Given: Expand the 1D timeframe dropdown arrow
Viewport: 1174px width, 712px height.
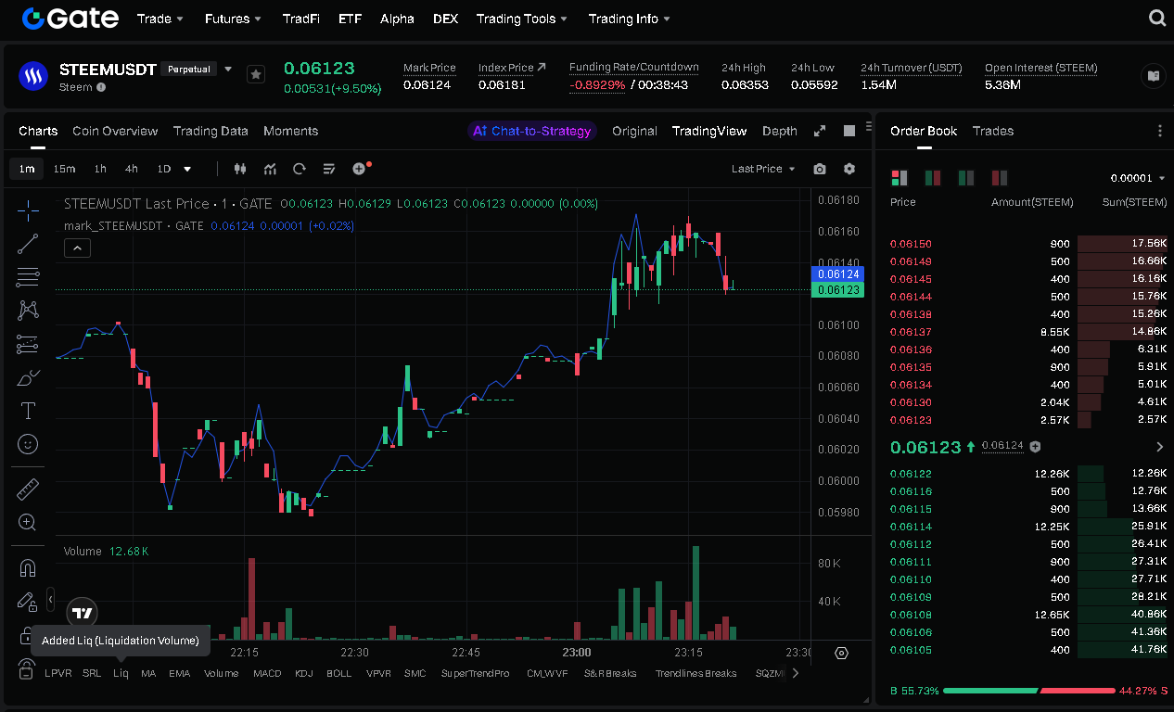Looking at the screenshot, I should point(187,169).
